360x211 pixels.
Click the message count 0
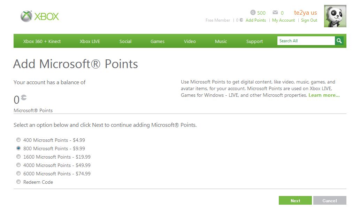click(282, 13)
